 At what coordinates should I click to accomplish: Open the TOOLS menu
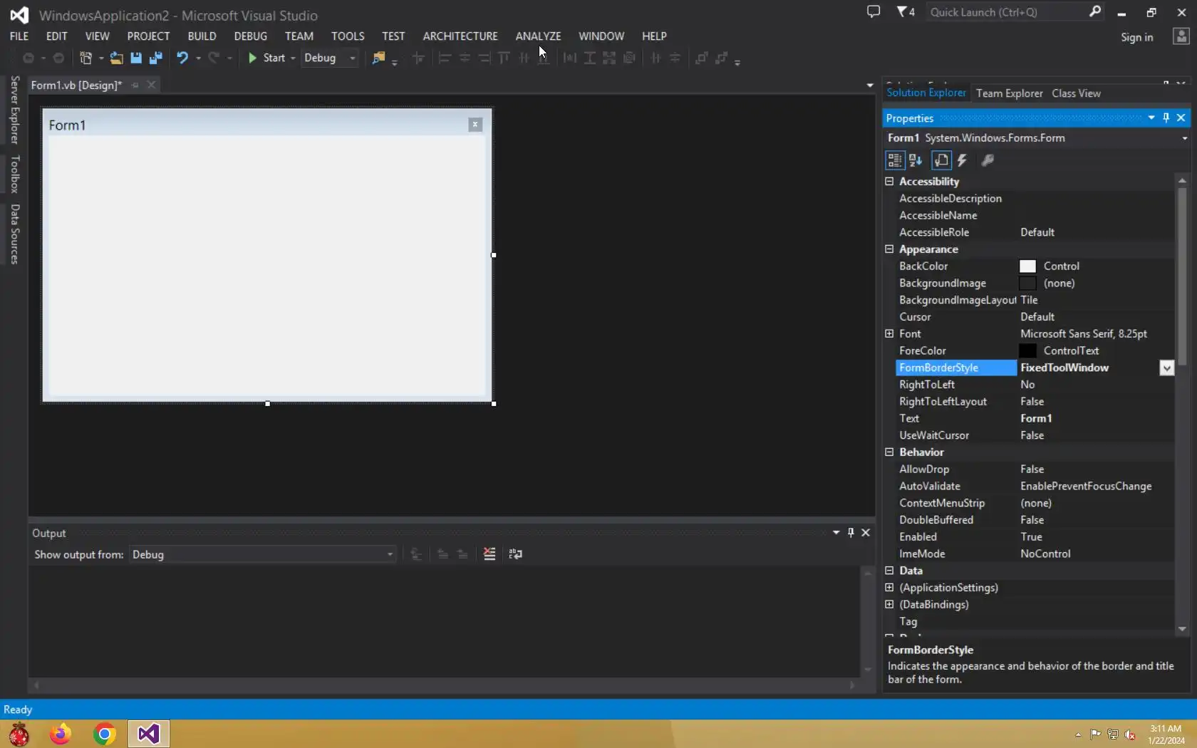point(348,36)
